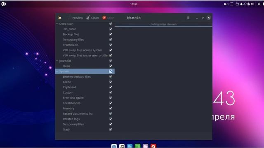This screenshot has height=148, width=264.
Task: Run Preview with the magnifier button
Action: pos(75,18)
